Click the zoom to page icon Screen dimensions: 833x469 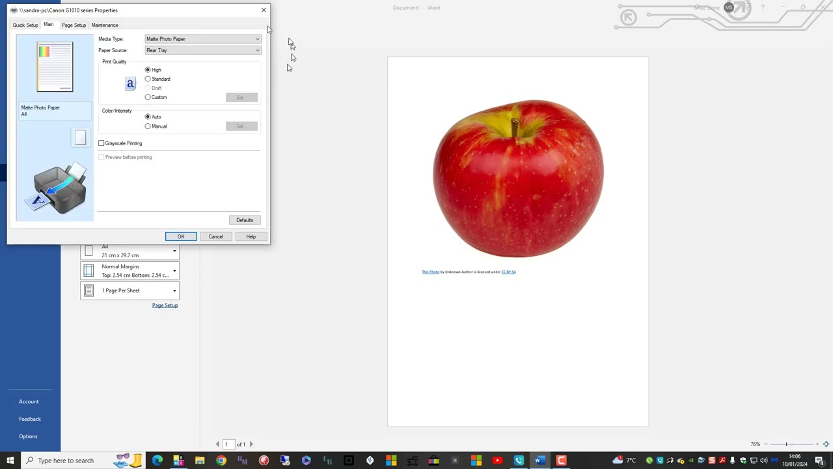click(826, 444)
